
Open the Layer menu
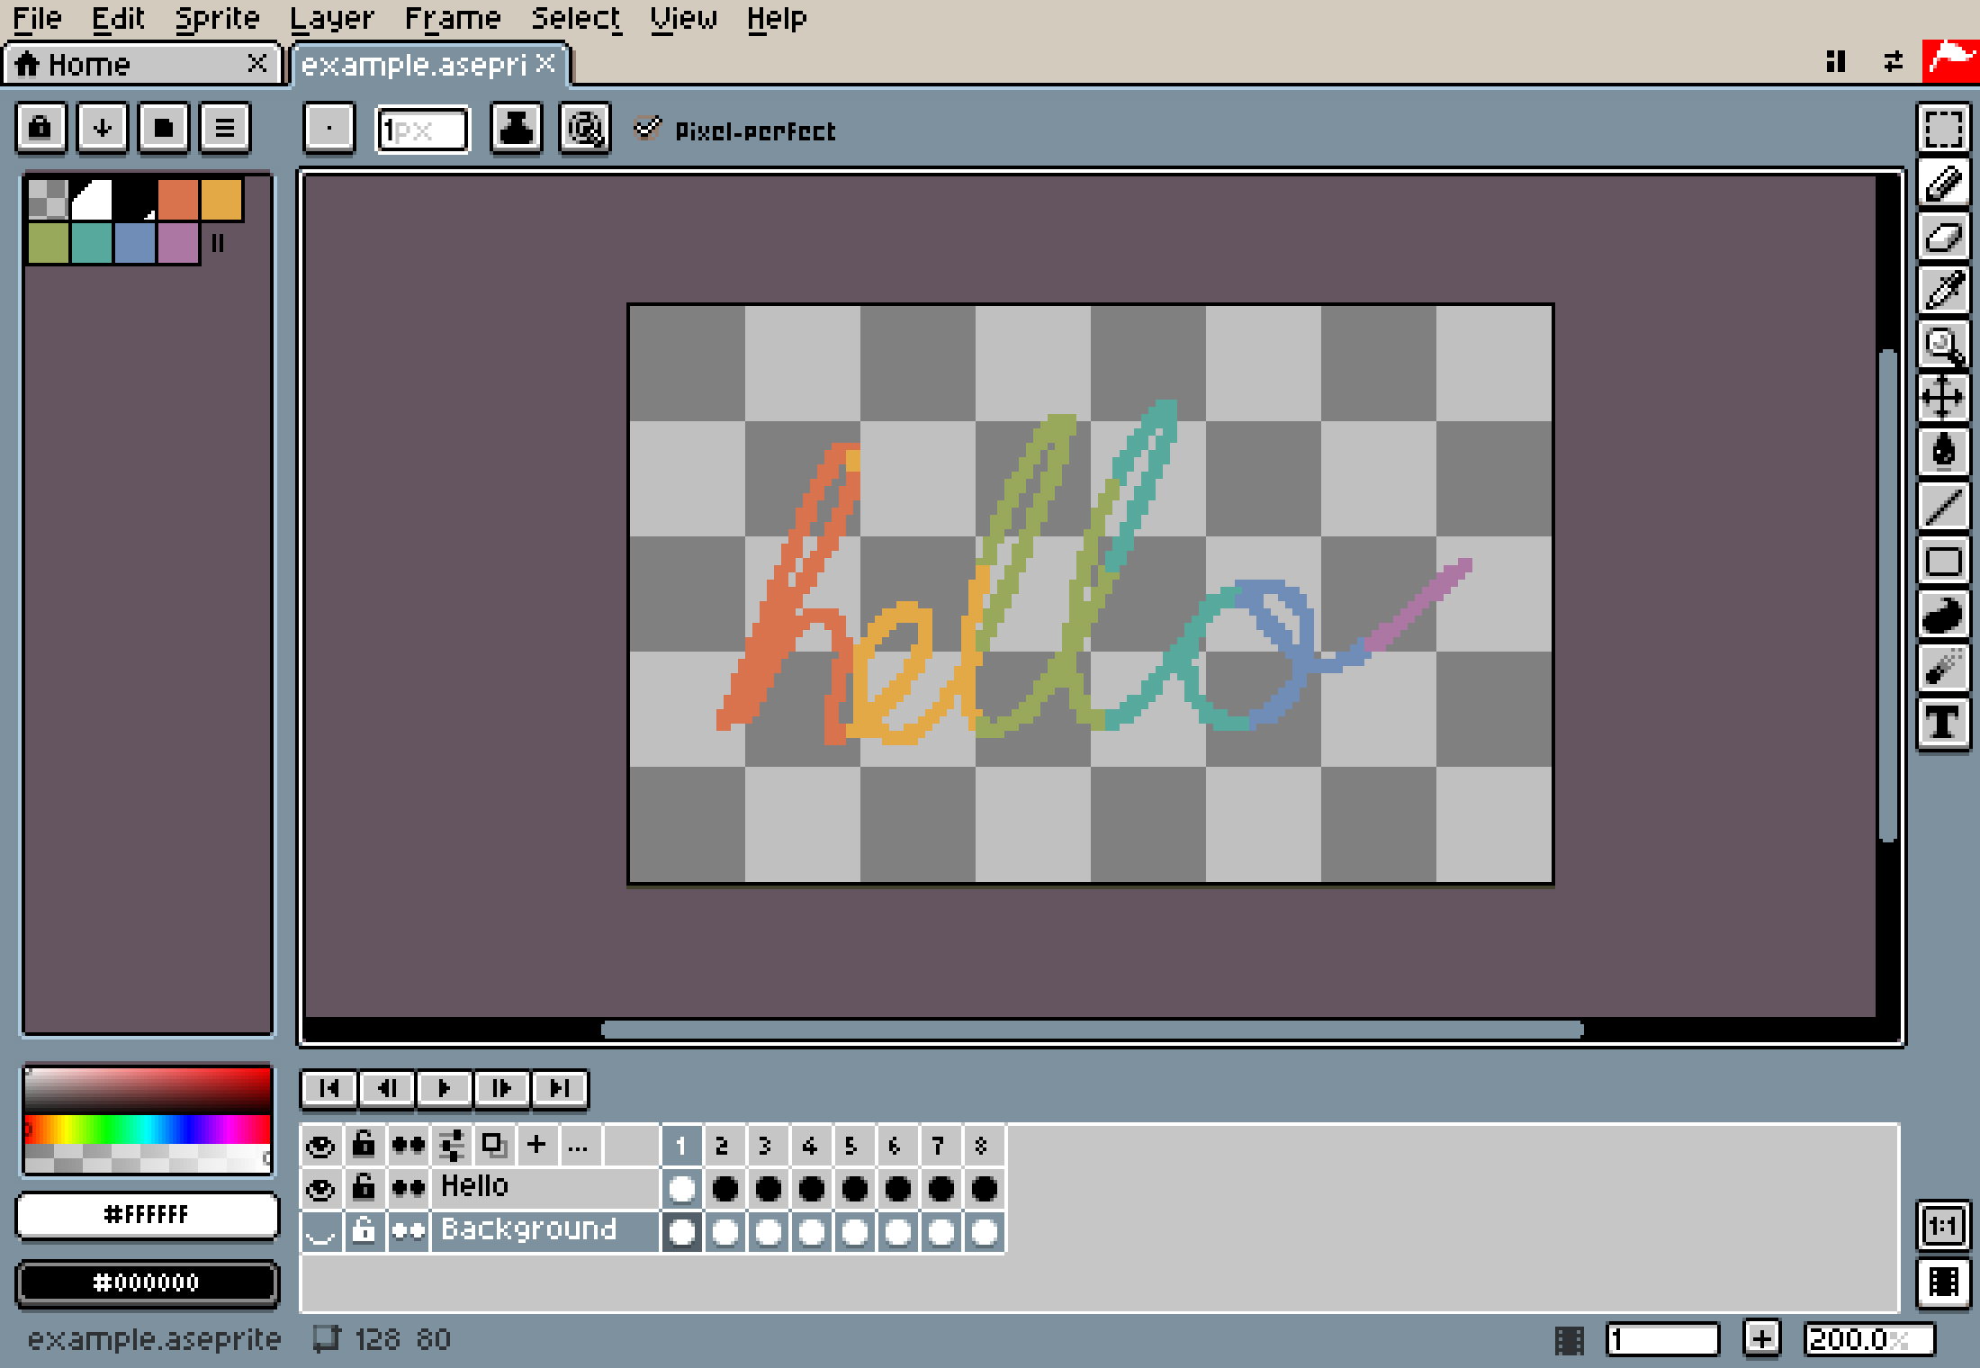tap(331, 18)
